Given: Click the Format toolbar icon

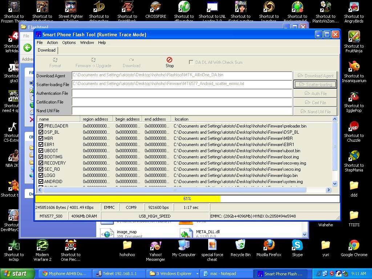Looking at the screenshot, I should point(55,60).
